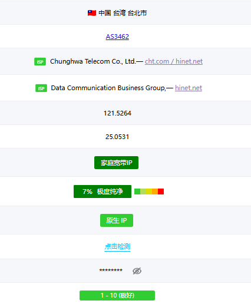Click the green segment of risk bar

pyautogui.click(x=137, y=192)
